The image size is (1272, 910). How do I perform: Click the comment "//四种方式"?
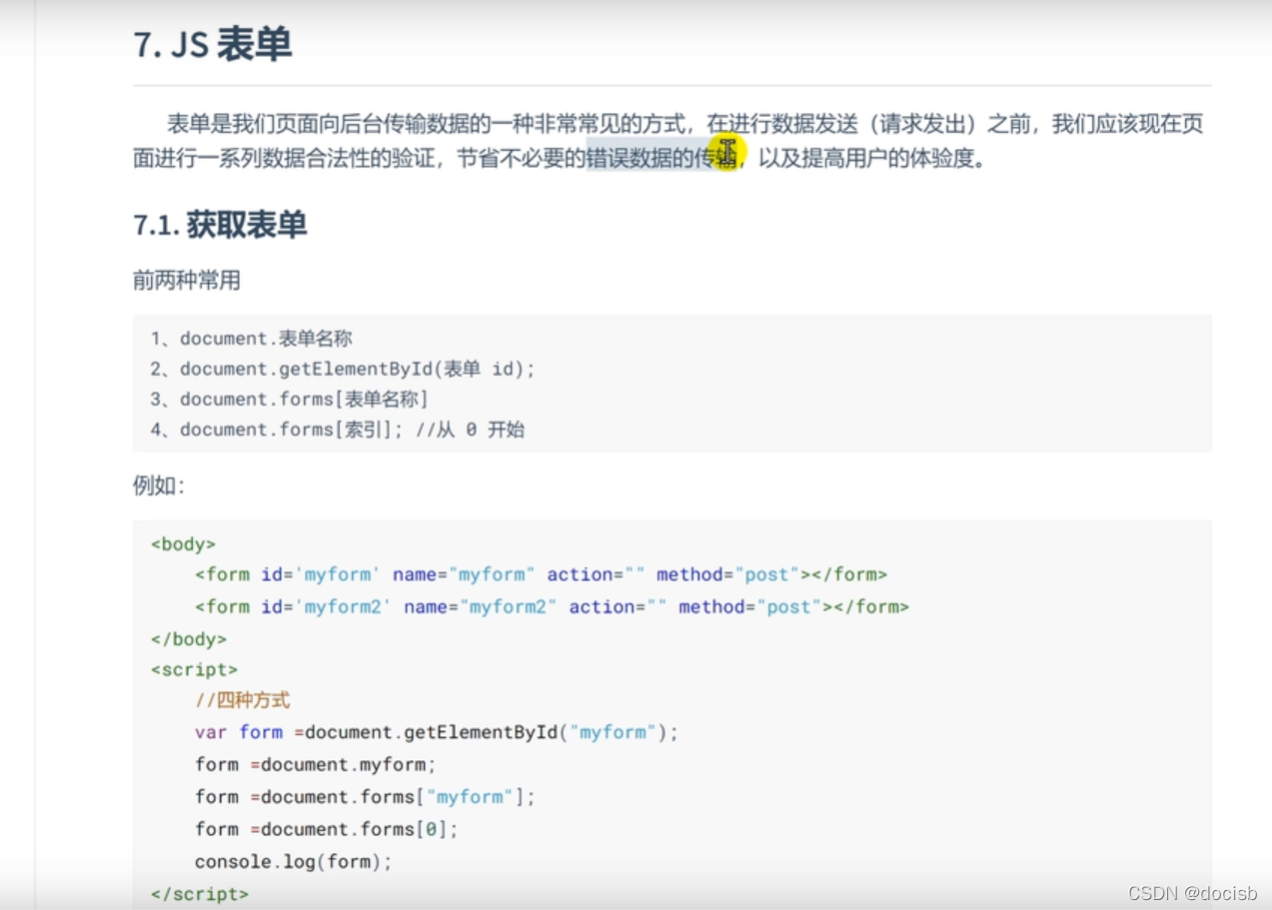(243, 700)
